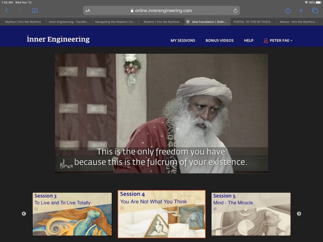Screen dimensions: 323x242
Task: Open the BONUS VIDEOS page
Action: pos(220,41)
